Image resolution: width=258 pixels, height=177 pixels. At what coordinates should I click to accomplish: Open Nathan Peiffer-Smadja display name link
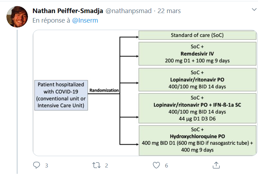68,11
